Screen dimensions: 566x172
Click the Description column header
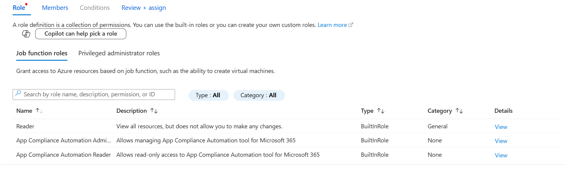click(x=132, y=111)
